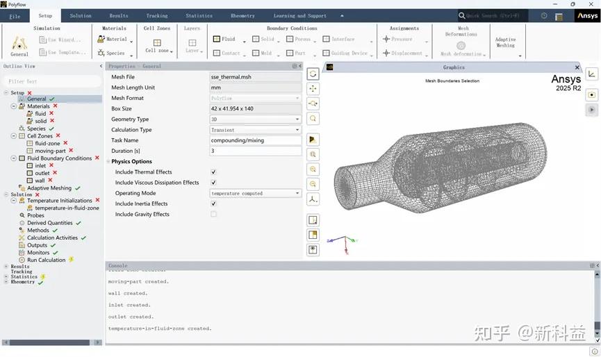Select the outlet boundary condition item
The image size is (601, 357).
tap(42, 173)
